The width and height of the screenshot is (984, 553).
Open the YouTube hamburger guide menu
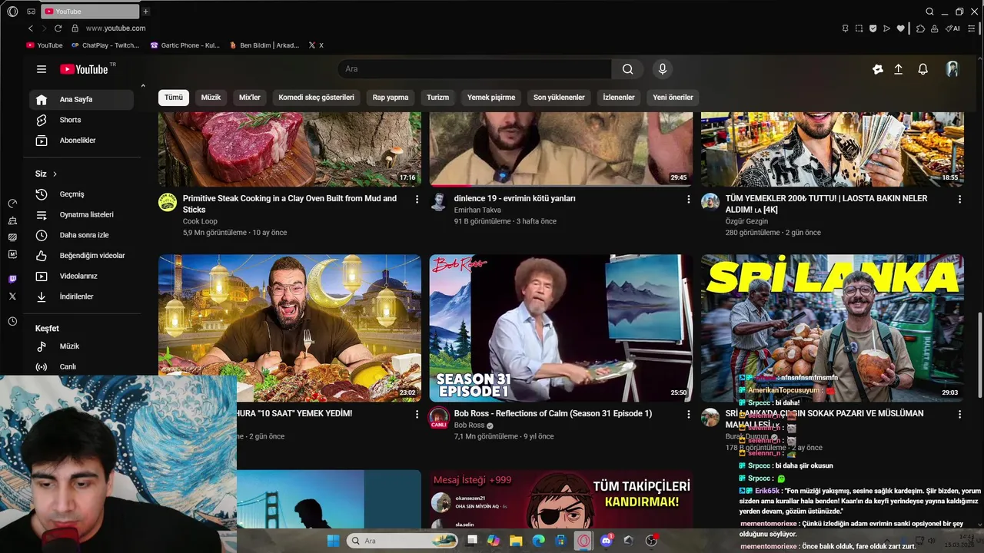[x=42, y=69]
